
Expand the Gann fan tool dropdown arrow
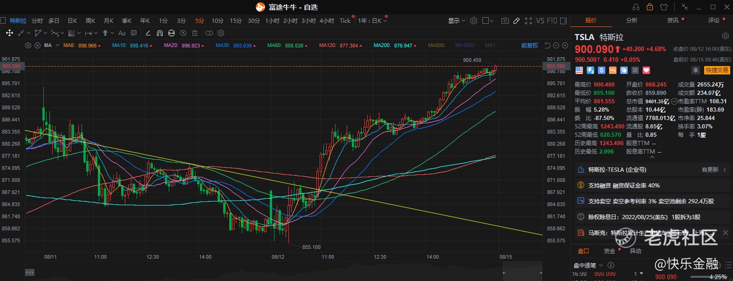(x=79, y=33)
